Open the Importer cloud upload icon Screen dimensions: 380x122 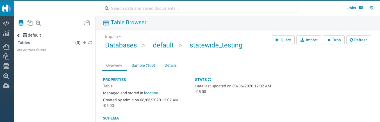[6, 86]
